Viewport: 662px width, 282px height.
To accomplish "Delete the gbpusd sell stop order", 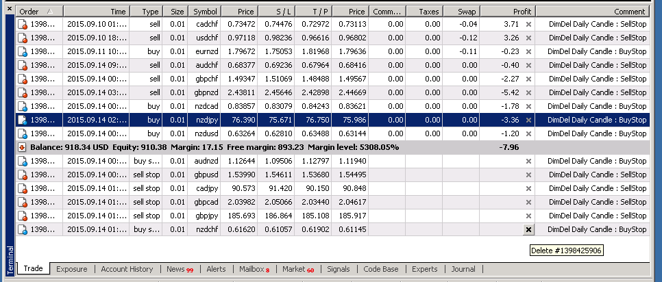I will point(528,175).
